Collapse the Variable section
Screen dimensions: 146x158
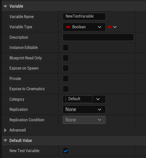click(x=5, y=6)
